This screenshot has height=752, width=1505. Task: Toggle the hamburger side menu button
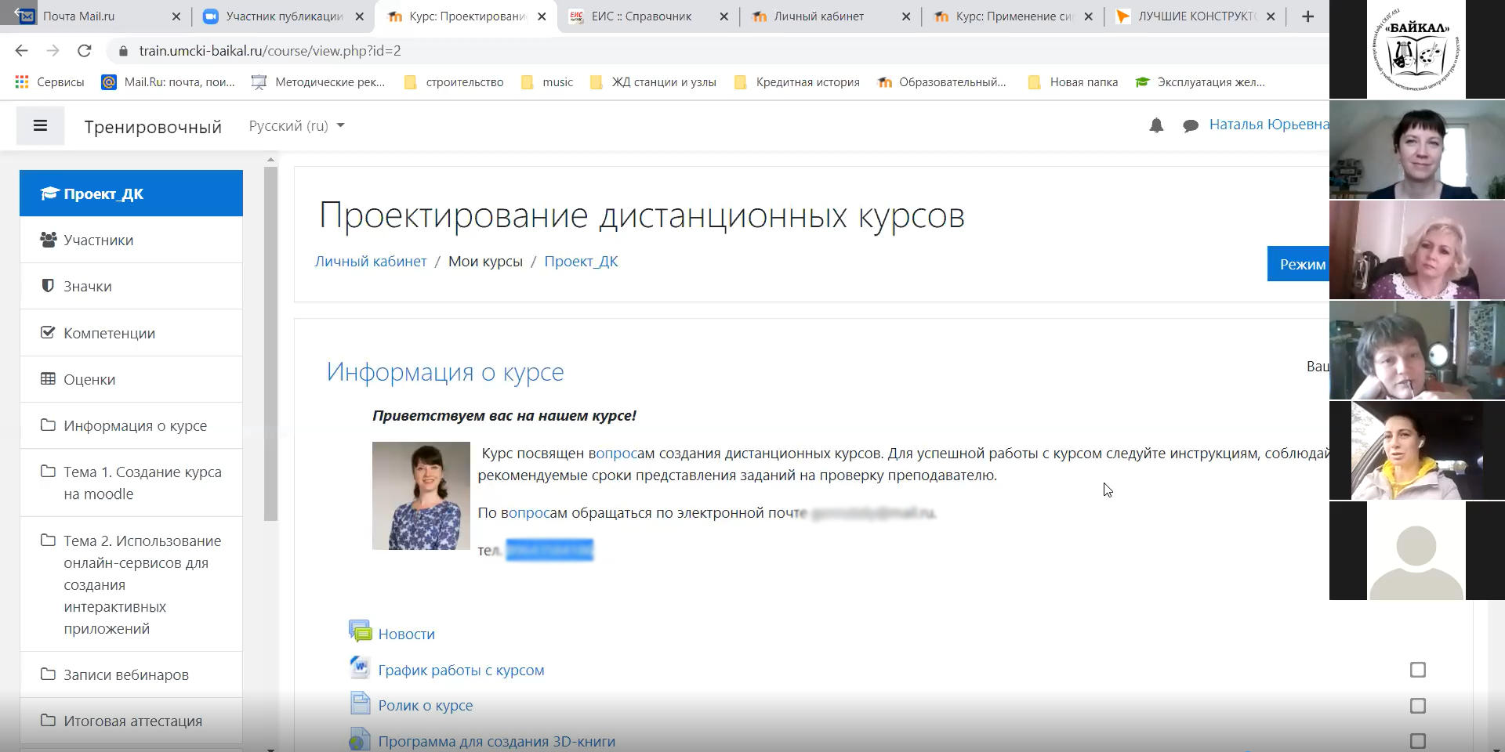[40, 125]
